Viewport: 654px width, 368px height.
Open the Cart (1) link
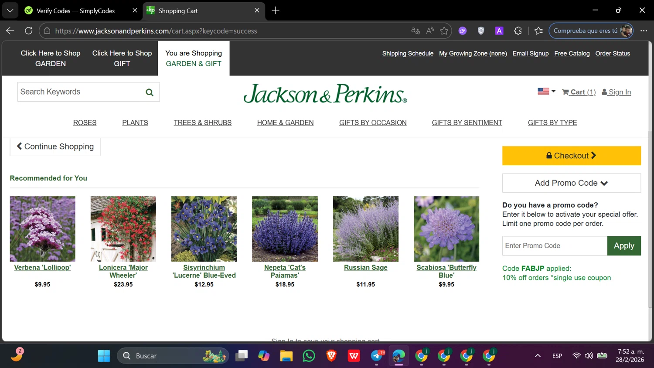tap(579, 92)
